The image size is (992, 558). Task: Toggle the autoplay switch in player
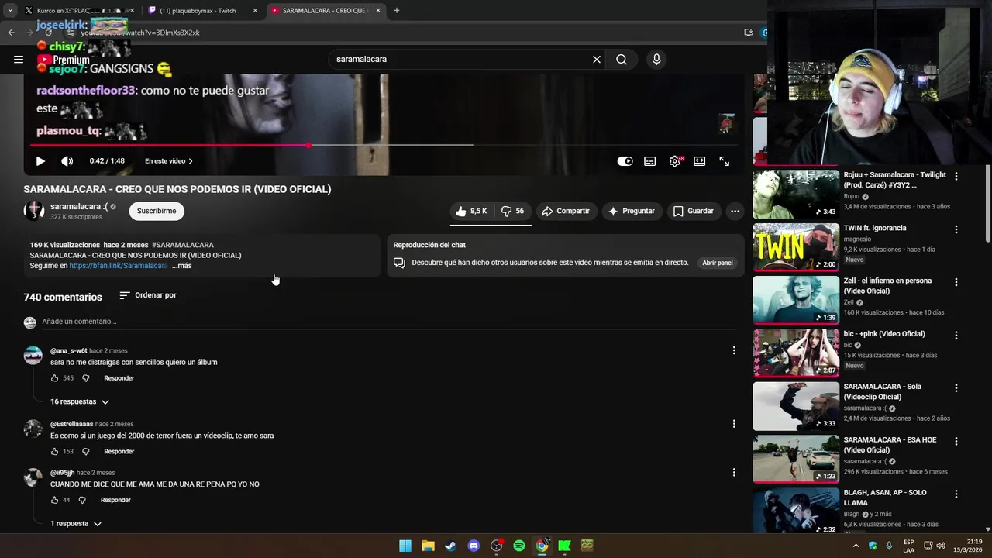pos(625,161)
